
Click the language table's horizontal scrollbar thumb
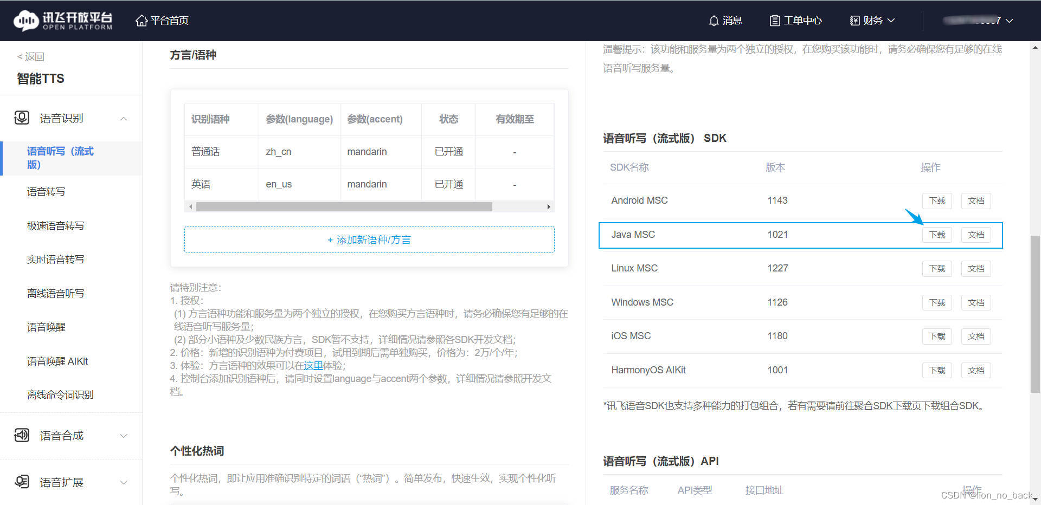coord(344,206)
